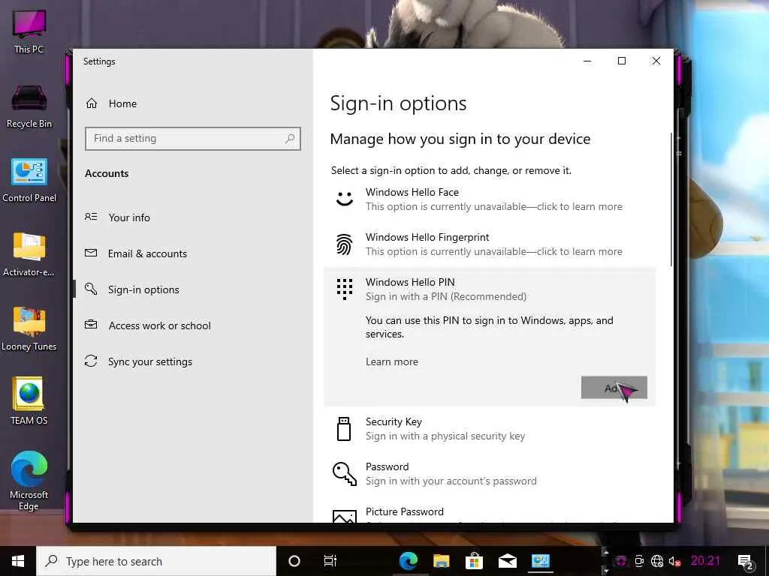Click the Find a setting search box
The height and width of the screenshot is (576, 769).
click(193, 139)
